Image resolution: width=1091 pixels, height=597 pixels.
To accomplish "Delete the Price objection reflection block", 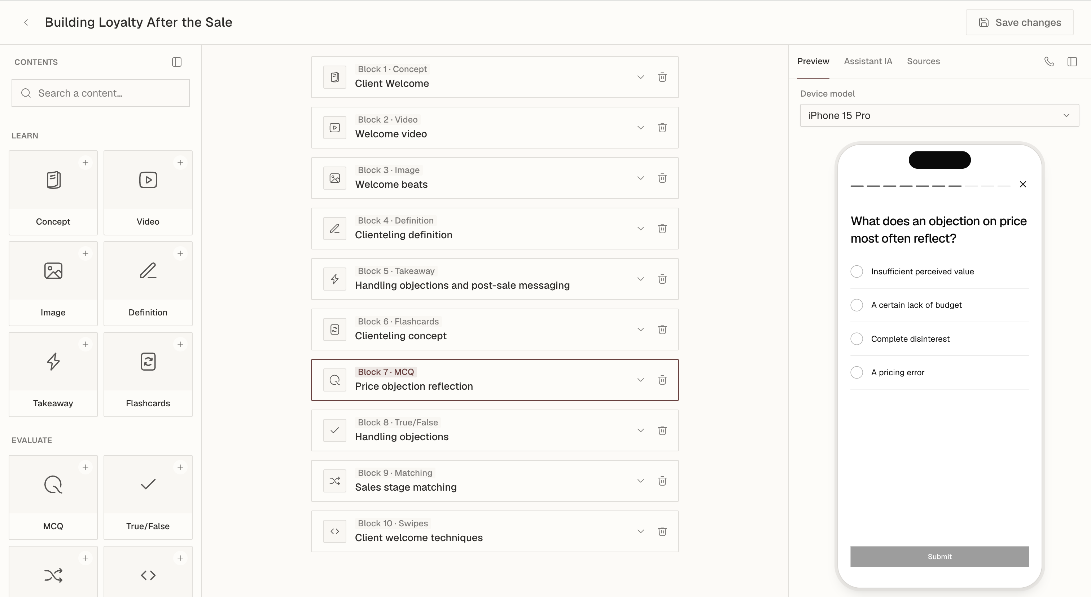I will 662,380.
